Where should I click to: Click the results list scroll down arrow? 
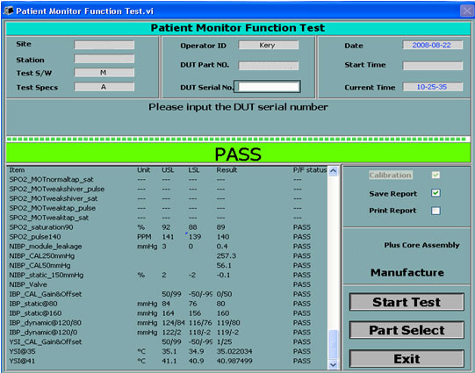[x=333, y=364]
